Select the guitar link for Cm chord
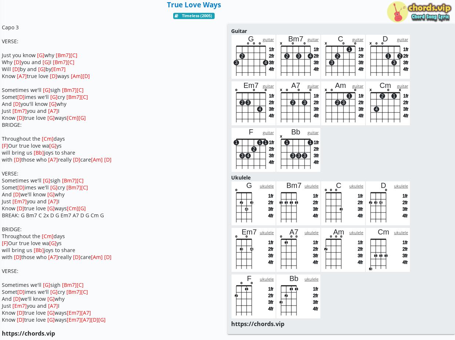Screen dimensions: 455x340 pos(403,86)
